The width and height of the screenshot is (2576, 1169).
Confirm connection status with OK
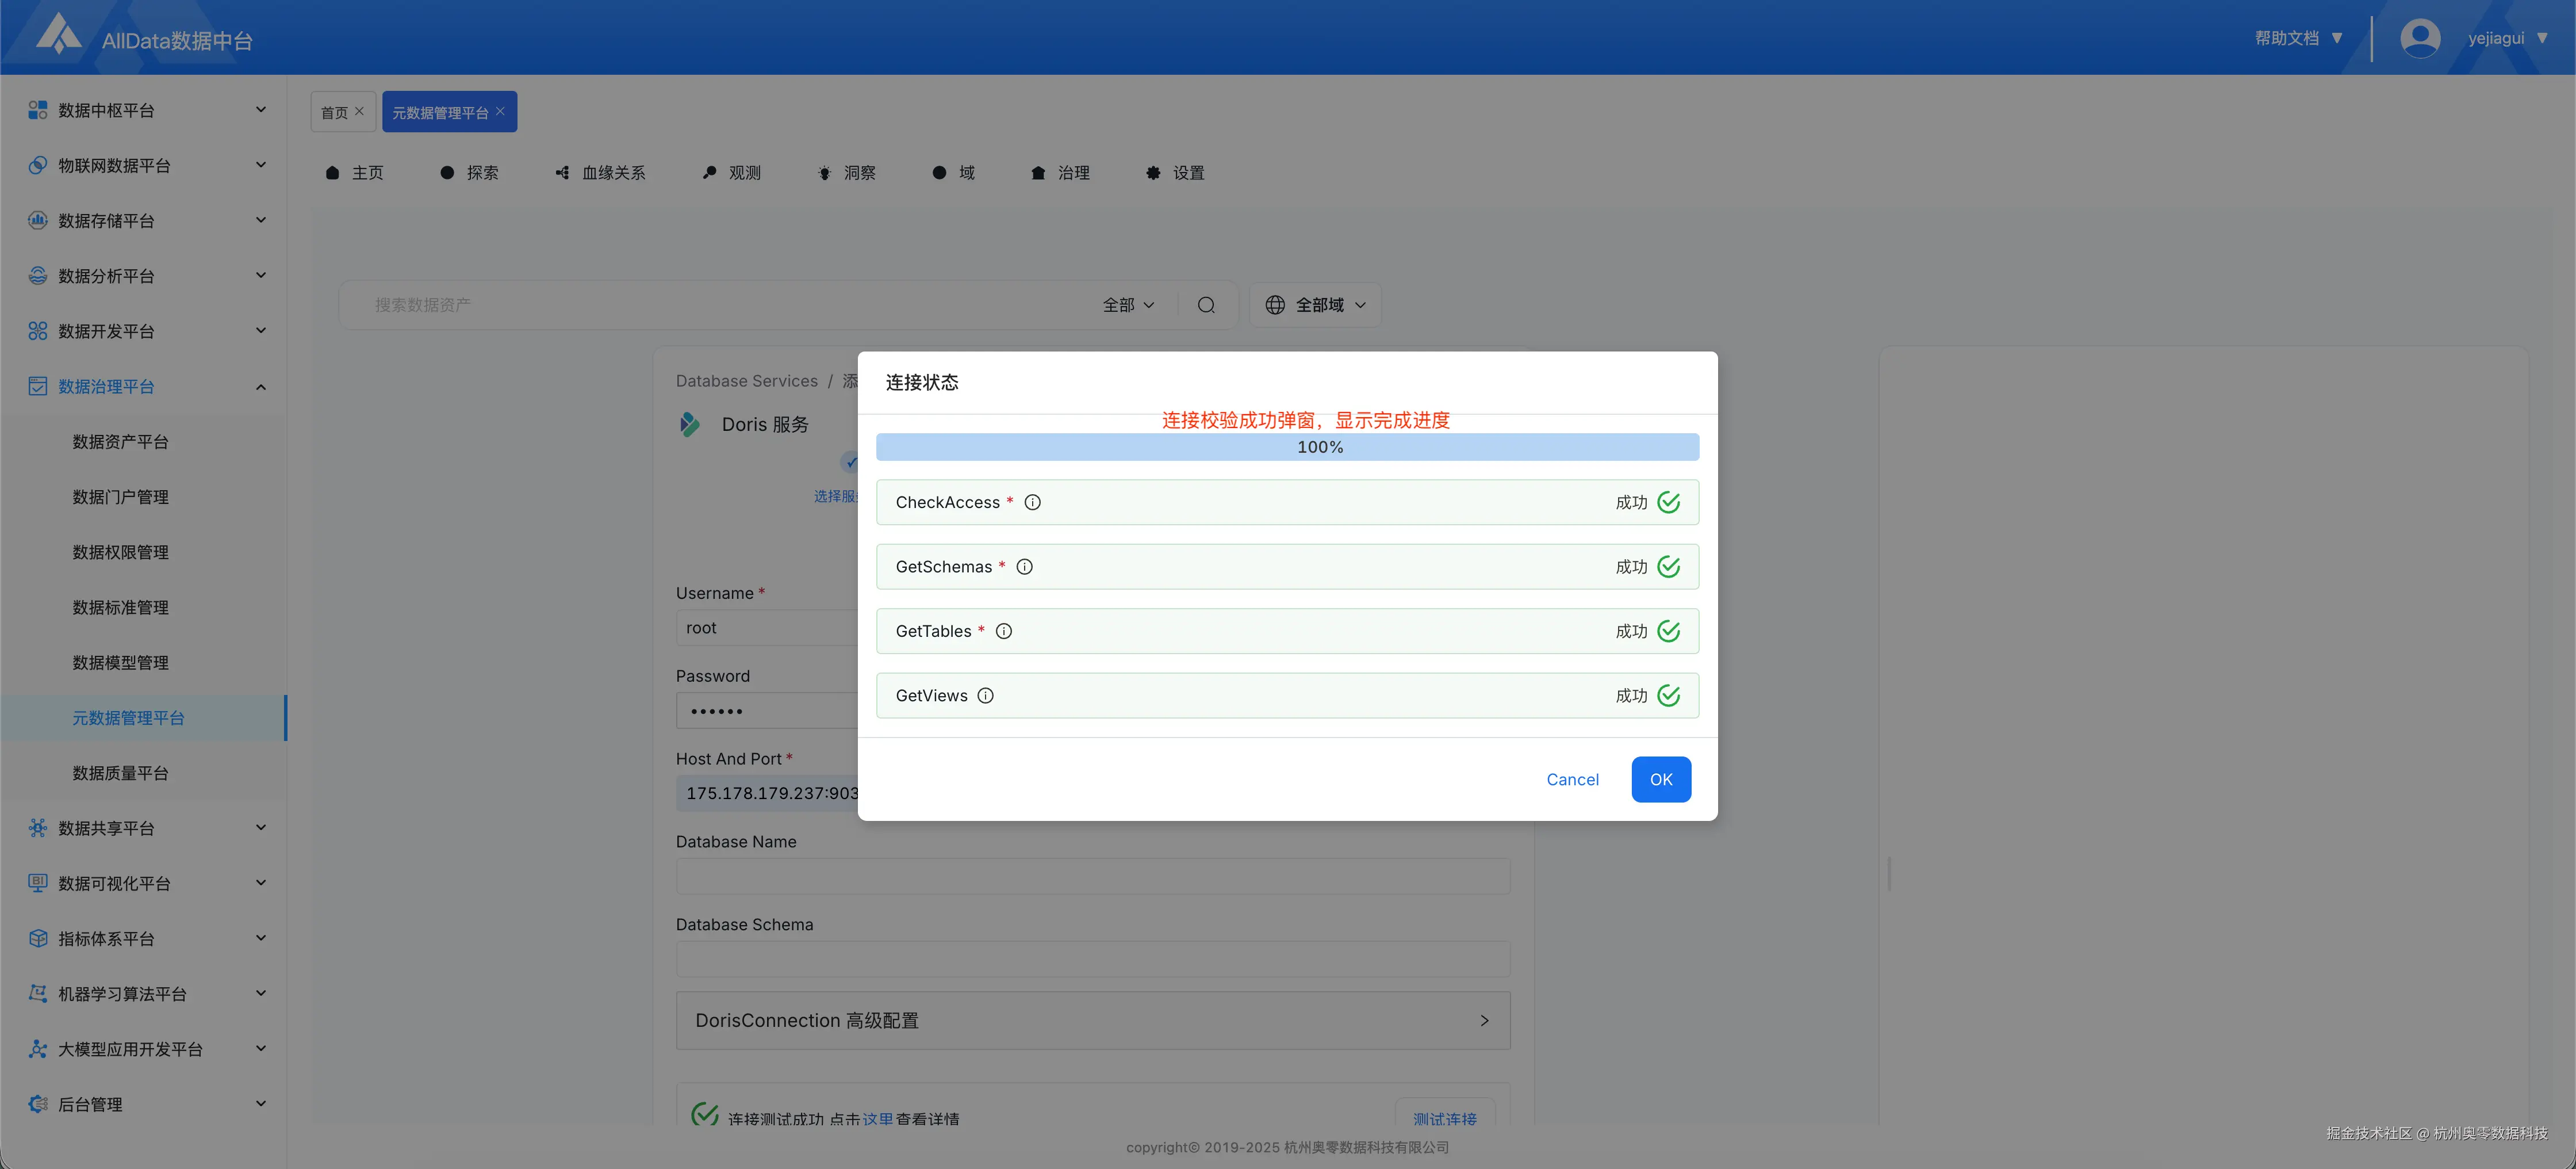click(1660, 779)
